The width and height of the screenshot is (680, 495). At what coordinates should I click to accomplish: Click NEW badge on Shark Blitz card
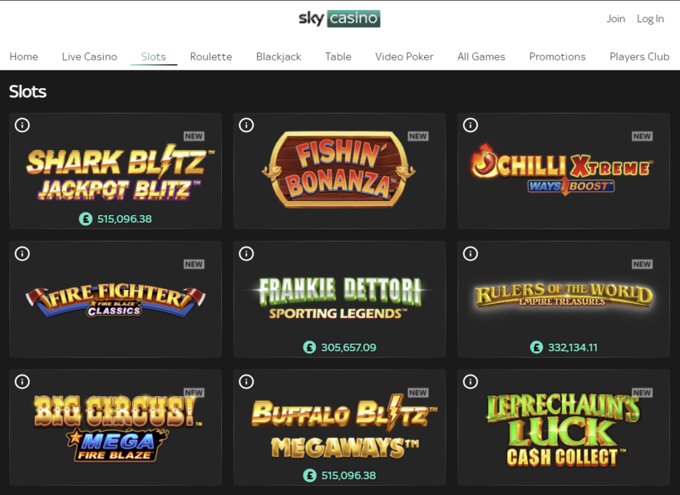click(x=194, y=136)
